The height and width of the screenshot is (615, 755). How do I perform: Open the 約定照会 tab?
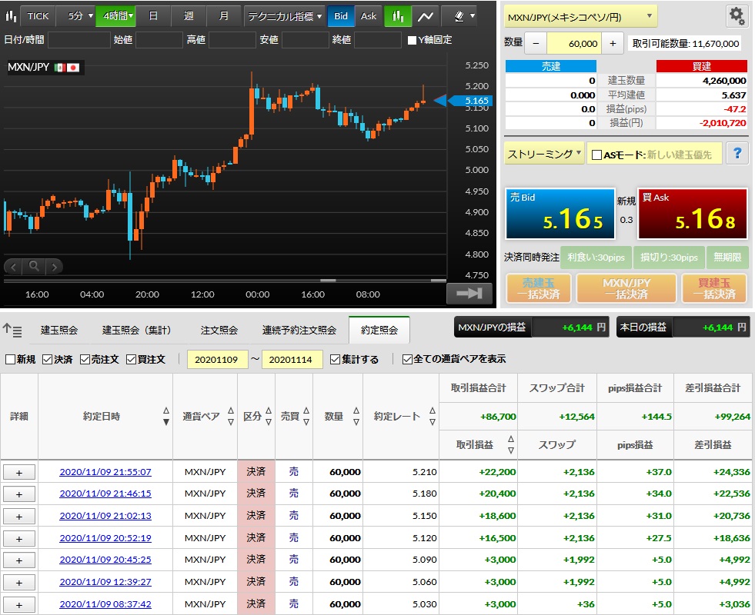pyautogui.click(x=379, y=331)
